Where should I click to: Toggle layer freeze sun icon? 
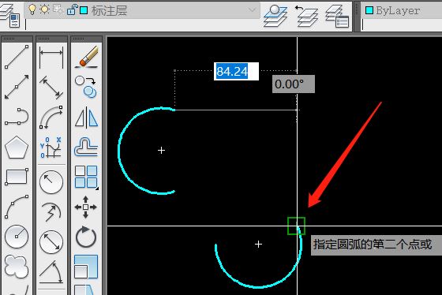pos(44,9)
